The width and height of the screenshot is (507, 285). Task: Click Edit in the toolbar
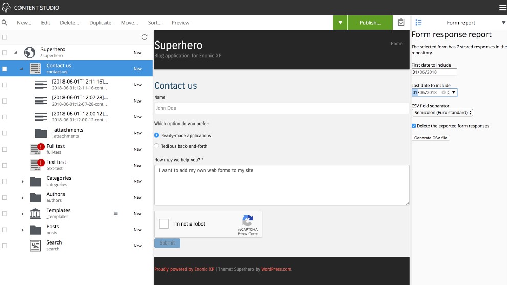(46, 23)
